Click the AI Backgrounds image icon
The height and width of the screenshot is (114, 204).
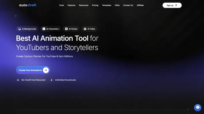[x=20, y=29]
